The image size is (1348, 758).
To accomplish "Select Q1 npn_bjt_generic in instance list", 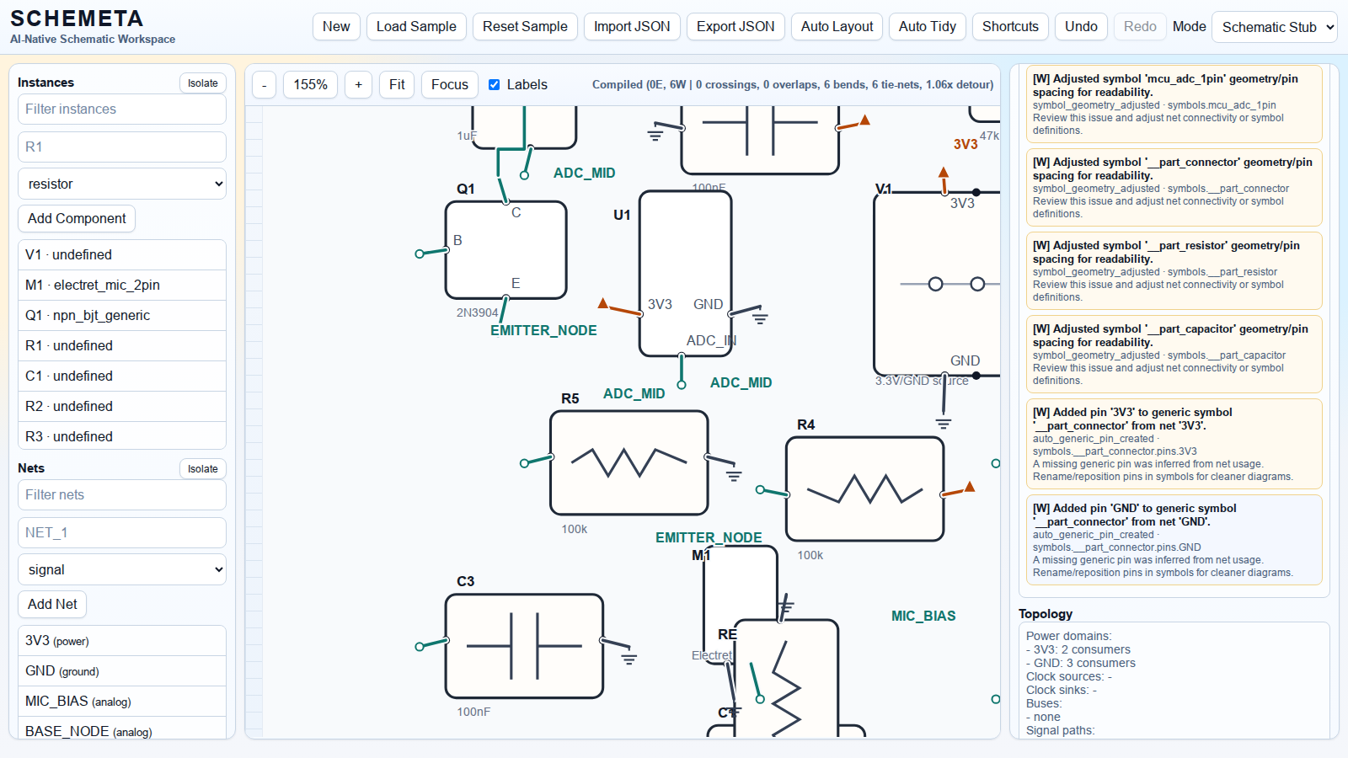I will pyautogui.click(x=122, y=316).
